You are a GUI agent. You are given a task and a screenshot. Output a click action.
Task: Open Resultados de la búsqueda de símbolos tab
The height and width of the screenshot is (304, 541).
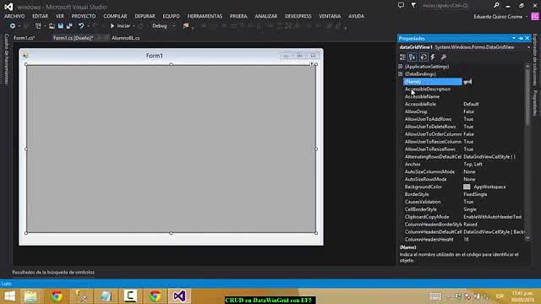[53, 272]
